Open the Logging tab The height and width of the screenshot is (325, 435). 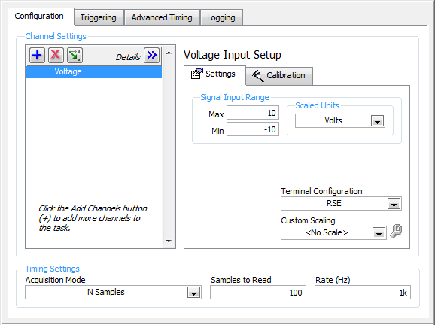pyautogui.click(x=221, y=17)
